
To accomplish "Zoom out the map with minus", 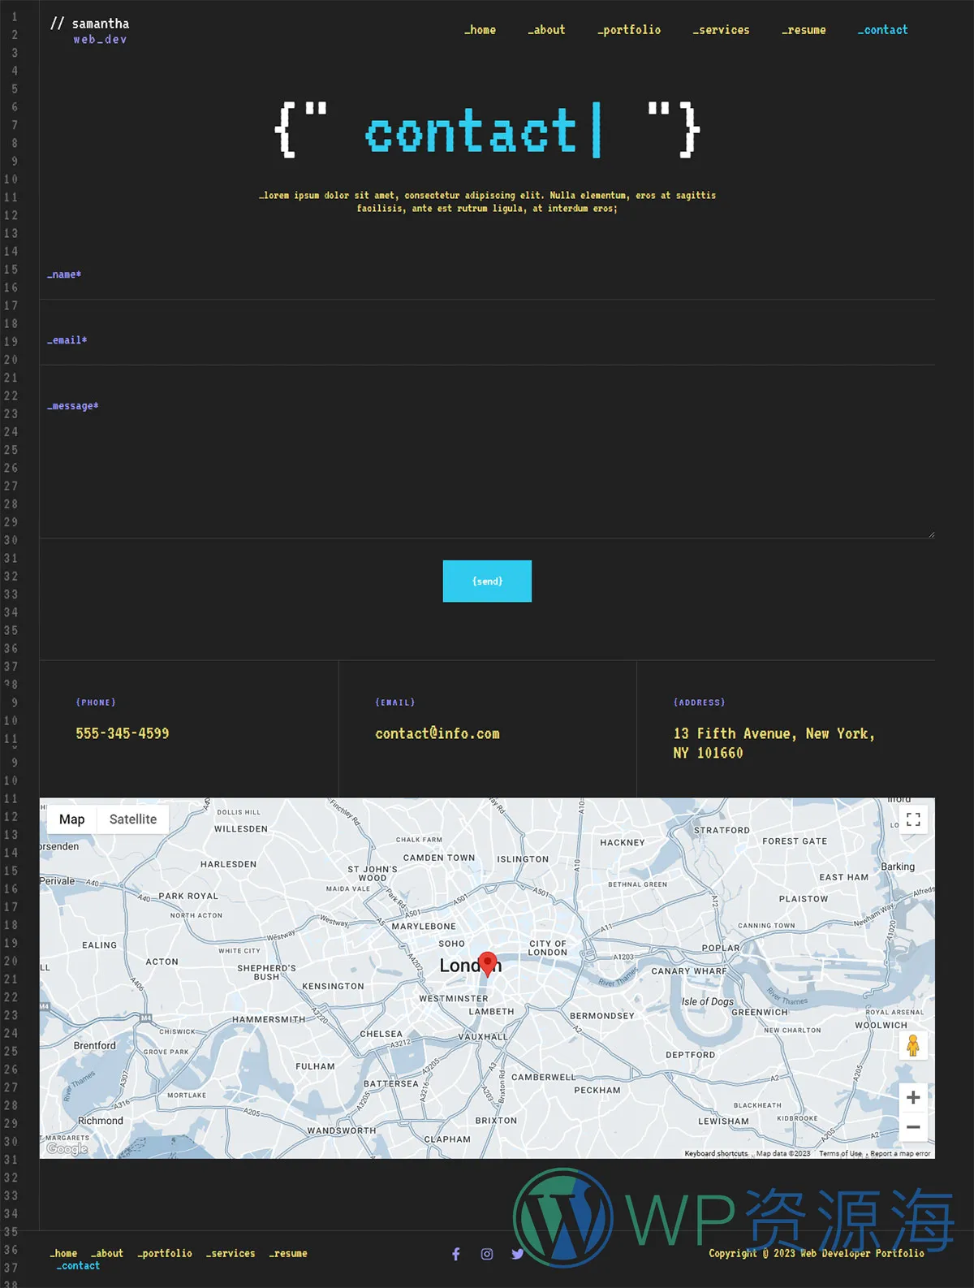I will click(x=913, y=1127).
